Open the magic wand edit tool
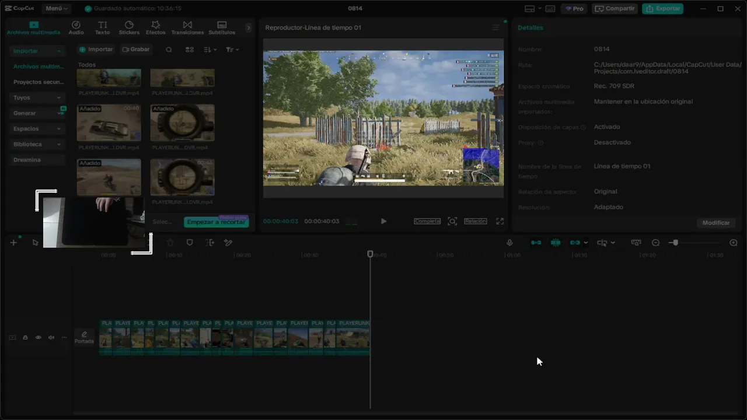 [228, 243]
